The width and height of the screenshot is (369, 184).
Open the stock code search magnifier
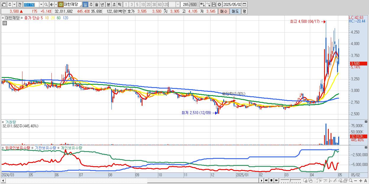[x=46, y=4]
